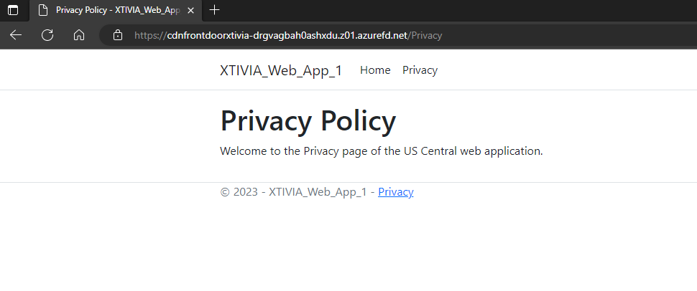The height and width of the screenshot is (291, 697).
Task: Navigate to Home in the site navbar
Action: point(375,70)
